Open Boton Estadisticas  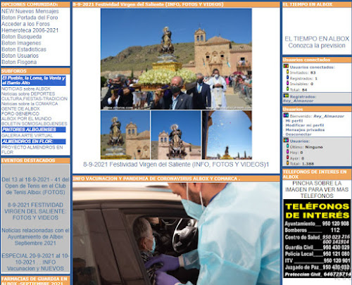[x=24, y=49]
